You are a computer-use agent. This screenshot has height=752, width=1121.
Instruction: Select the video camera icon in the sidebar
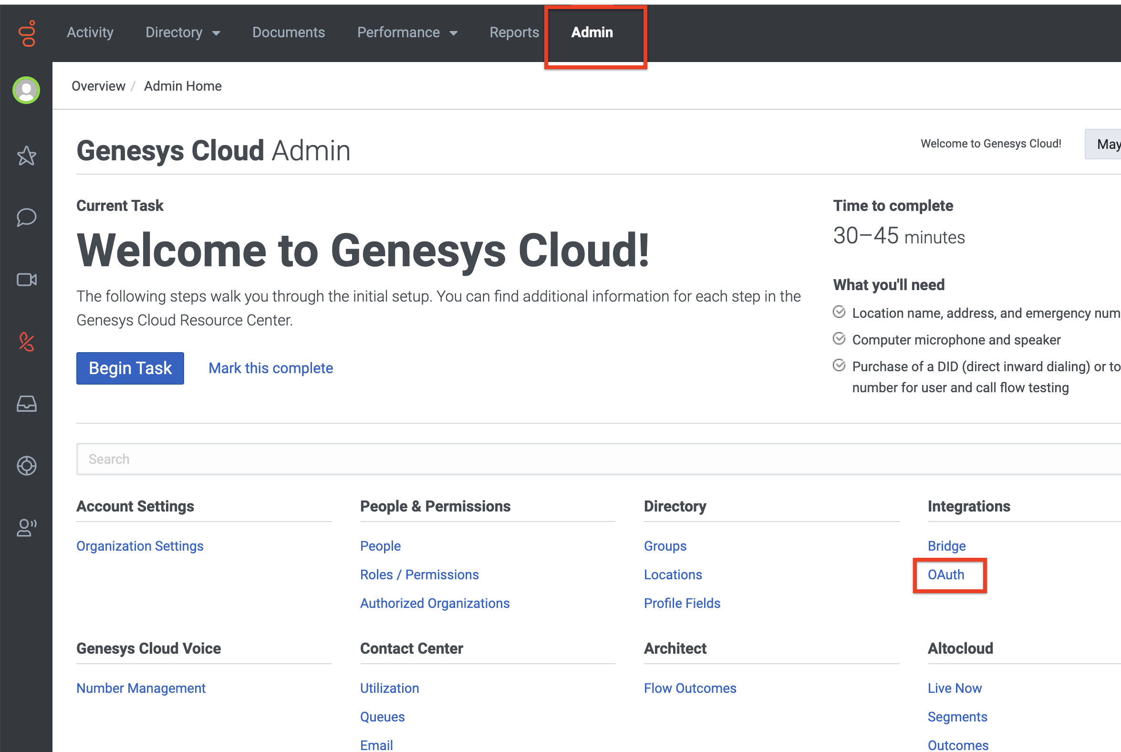coord(26,280)
